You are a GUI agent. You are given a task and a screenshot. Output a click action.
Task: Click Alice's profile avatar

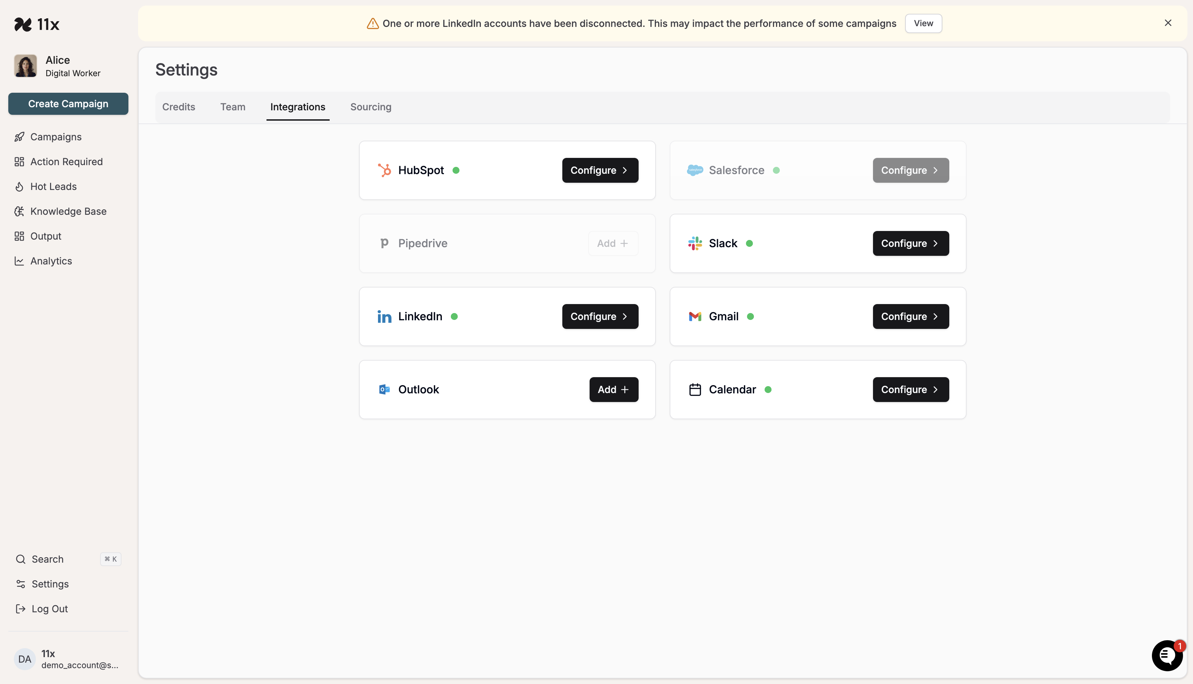(25, 66)
